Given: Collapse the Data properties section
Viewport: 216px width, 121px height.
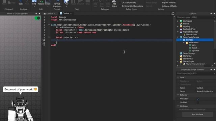Looking at the screenshot, I should point(178,77).
